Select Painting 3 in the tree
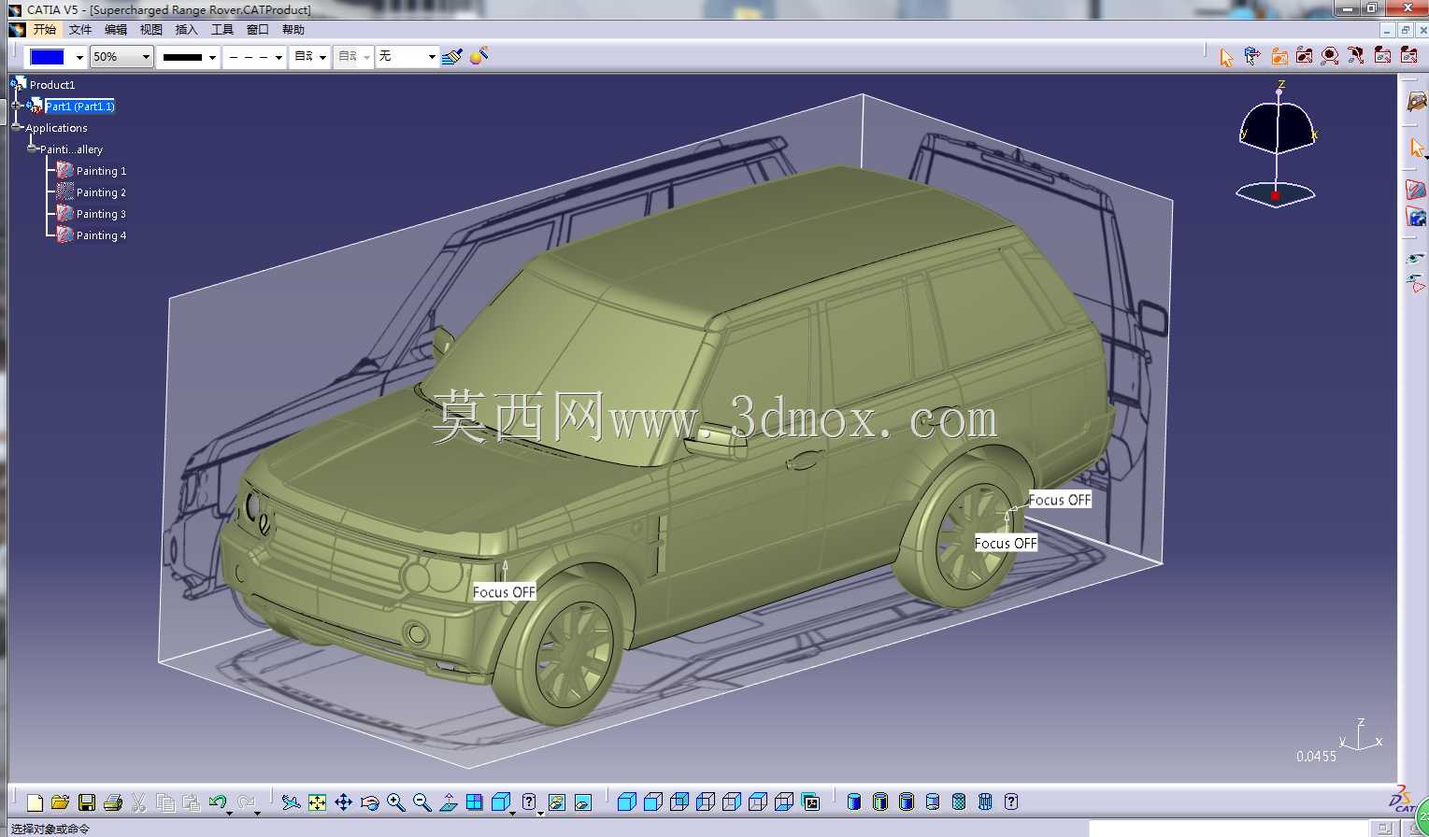Image resolution: width=1429 pixels, height=837 pixels. [101, 214]
